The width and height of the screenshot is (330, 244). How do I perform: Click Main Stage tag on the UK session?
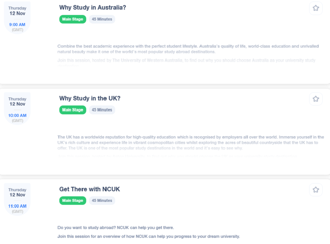pos(73,110)
